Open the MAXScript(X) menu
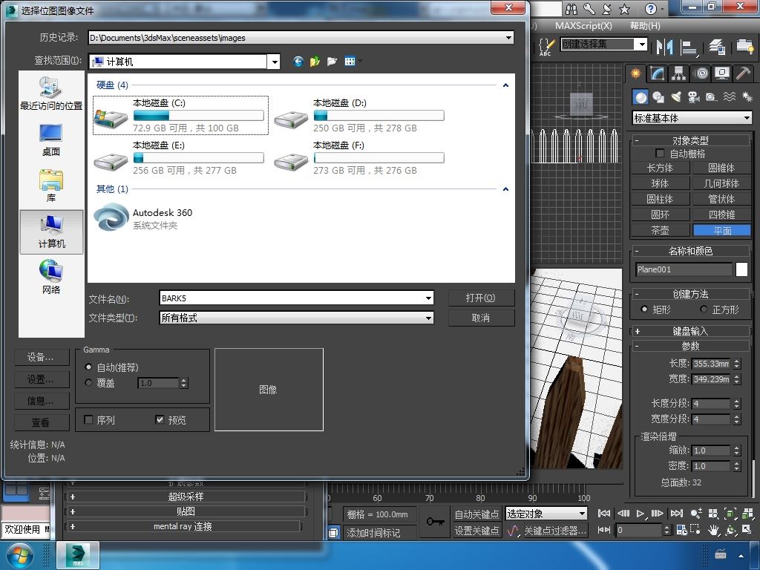The image size is (760, 570). 583,26
